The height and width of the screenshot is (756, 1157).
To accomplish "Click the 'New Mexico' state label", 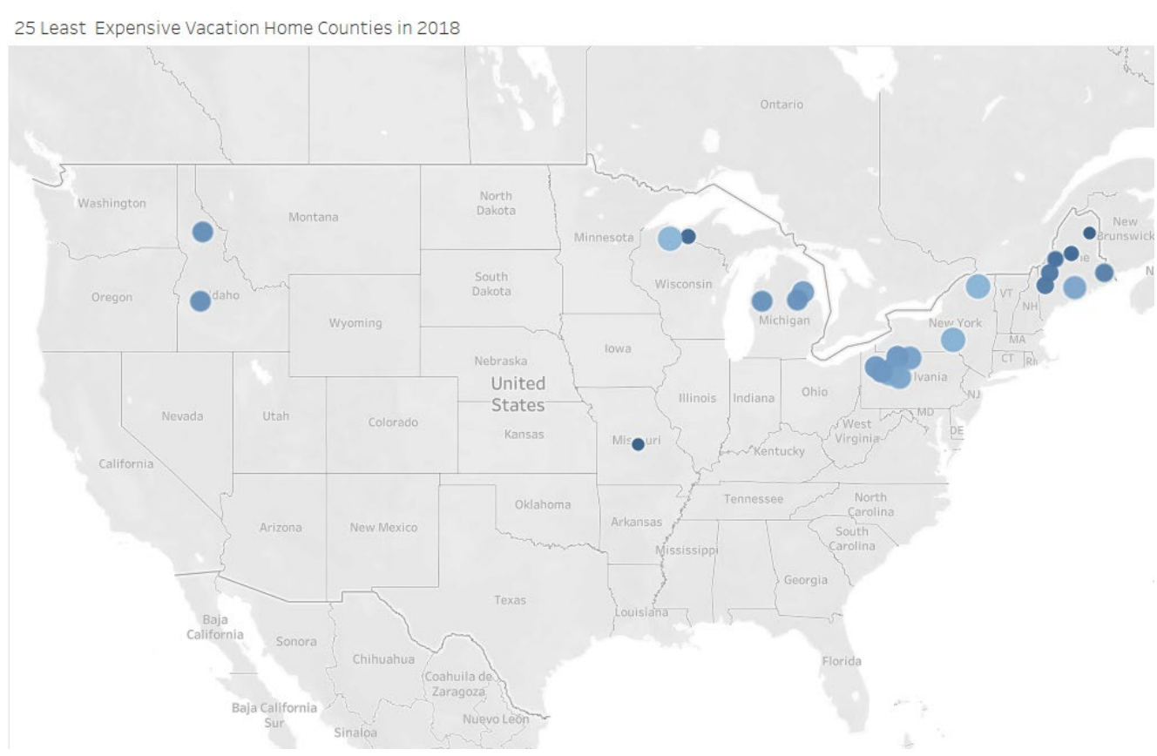I will (x=383, y=527).
